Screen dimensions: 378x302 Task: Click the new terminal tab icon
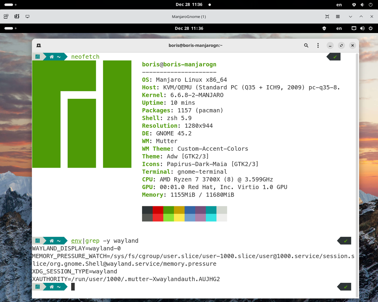(38, 45)
